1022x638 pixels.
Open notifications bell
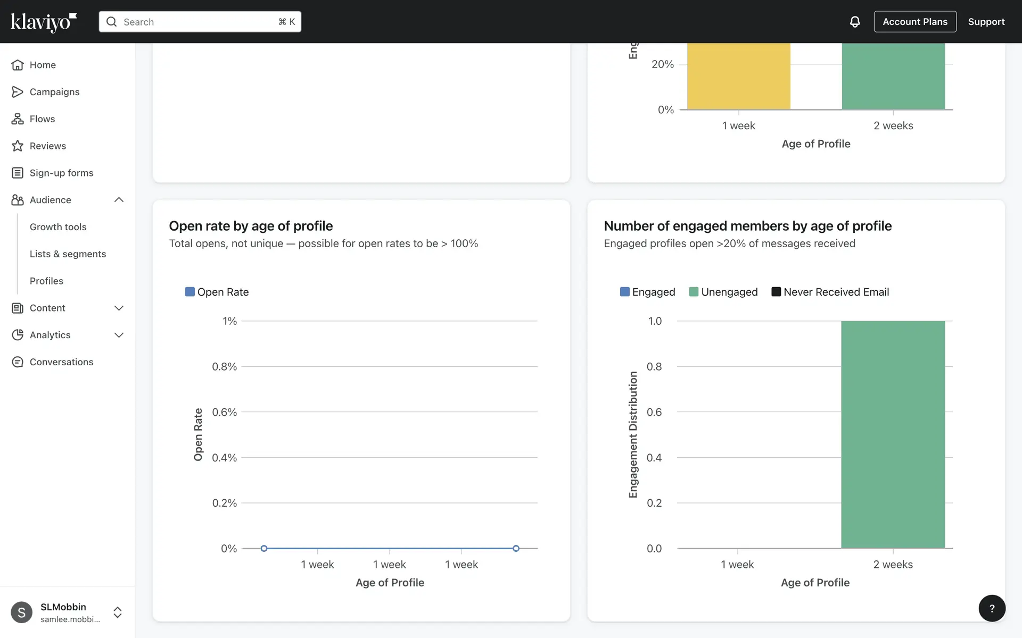(854, 22)
